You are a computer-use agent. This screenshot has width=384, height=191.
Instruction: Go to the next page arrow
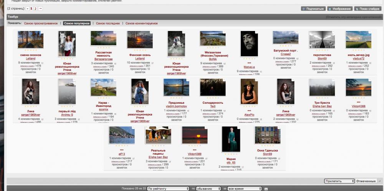pos(40,8)
